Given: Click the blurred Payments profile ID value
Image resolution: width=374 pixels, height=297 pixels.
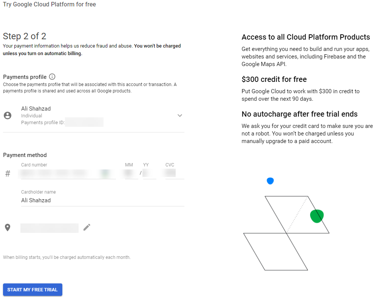Looking at the screenshot, I should tap(84, 122).
